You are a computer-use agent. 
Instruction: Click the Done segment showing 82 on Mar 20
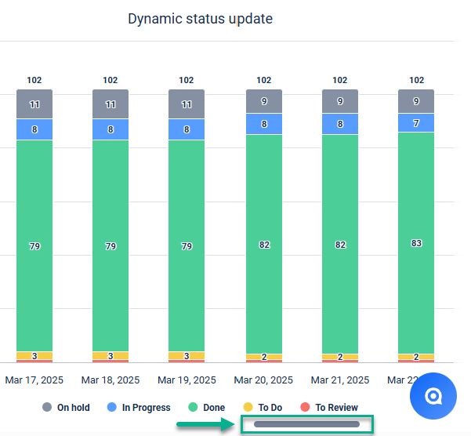tap(264, 244)
